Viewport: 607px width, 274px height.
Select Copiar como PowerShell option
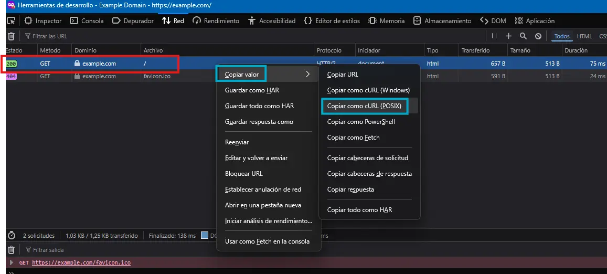click(361, 122)
